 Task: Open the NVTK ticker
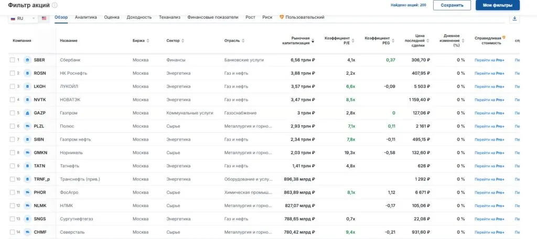point(40,99)
